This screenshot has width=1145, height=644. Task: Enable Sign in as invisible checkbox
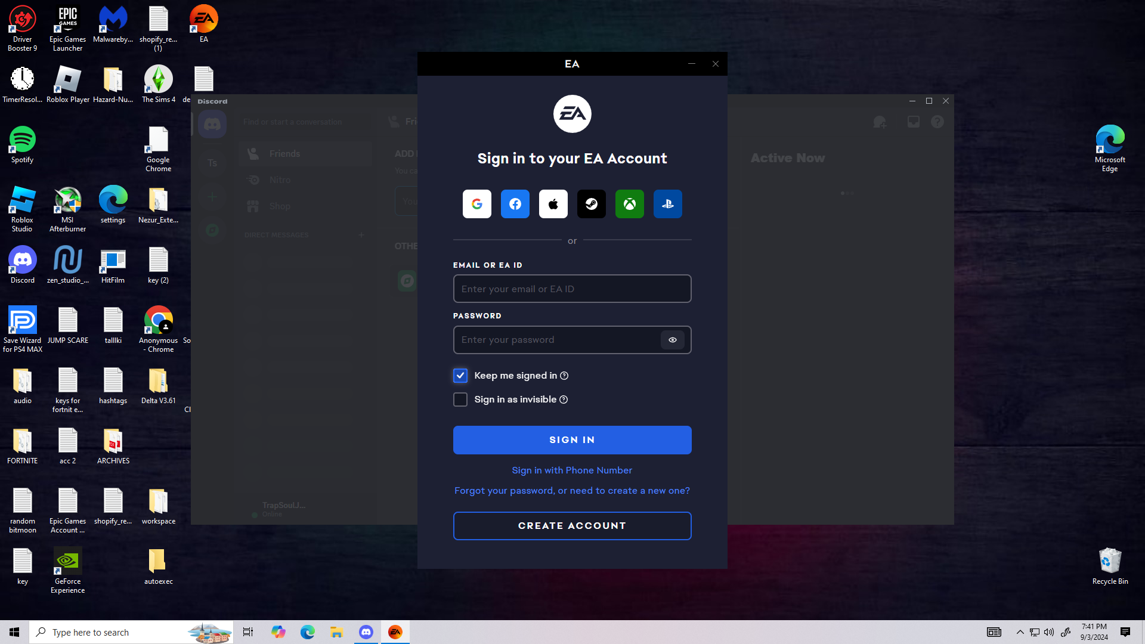[x=460, y=400]
